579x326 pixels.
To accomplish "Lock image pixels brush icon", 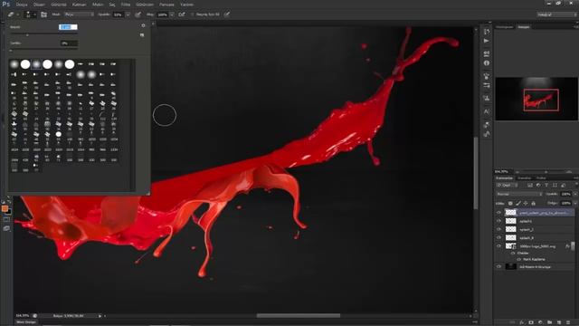I will coord(518,203).
